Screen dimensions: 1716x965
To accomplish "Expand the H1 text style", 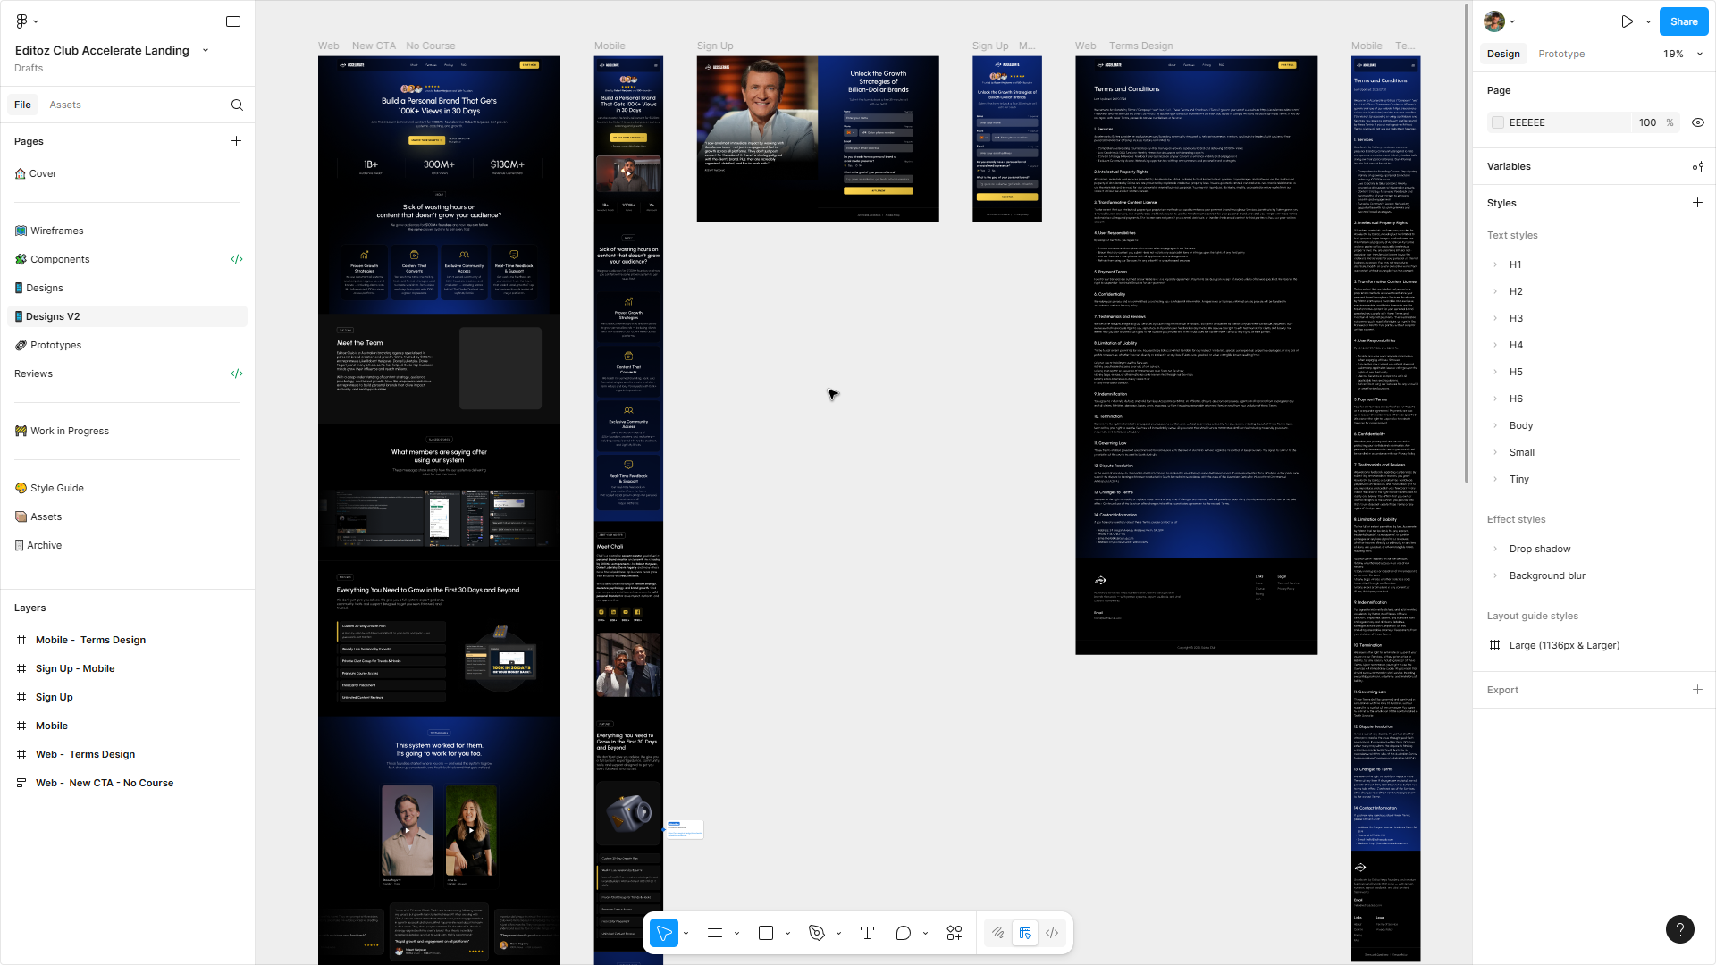I will click(1495, 264).
